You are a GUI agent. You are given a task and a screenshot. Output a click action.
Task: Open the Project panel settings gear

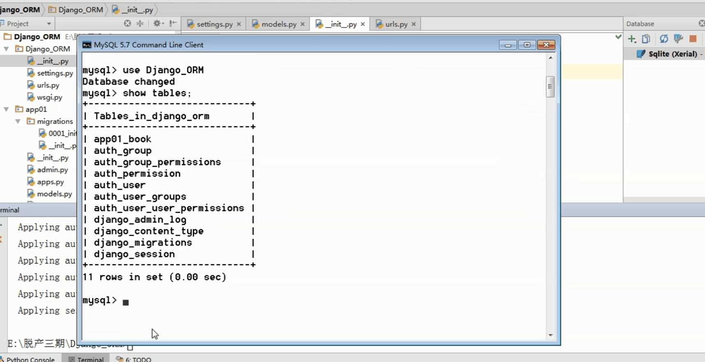coord(158,23)
